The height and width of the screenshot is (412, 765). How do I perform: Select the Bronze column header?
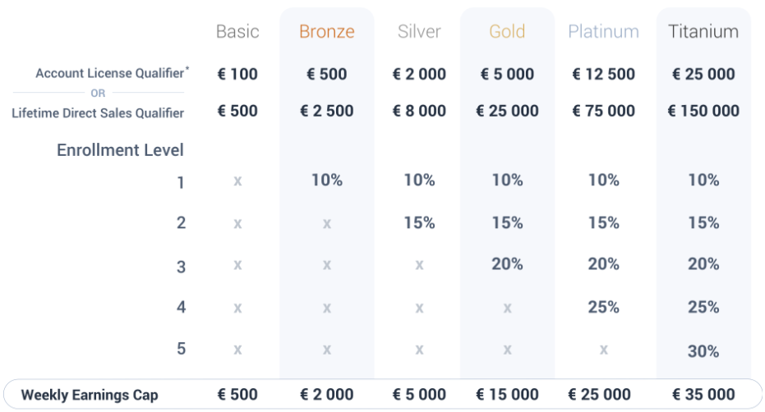[327, 32]
